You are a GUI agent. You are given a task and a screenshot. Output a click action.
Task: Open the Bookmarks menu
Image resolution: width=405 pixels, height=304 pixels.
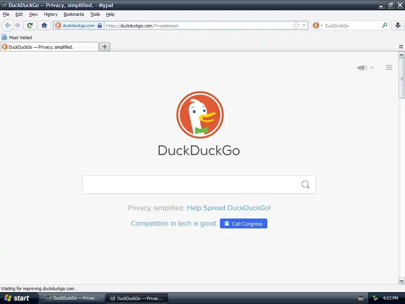tap(74, 14)
